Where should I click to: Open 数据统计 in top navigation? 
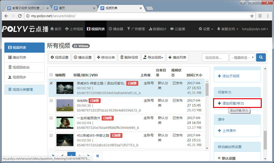pos(158,29)
